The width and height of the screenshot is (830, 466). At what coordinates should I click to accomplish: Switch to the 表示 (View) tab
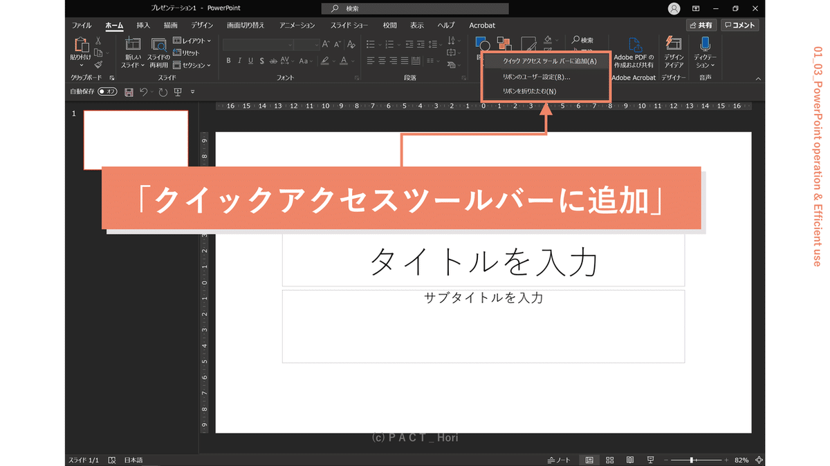pos(416,26)
